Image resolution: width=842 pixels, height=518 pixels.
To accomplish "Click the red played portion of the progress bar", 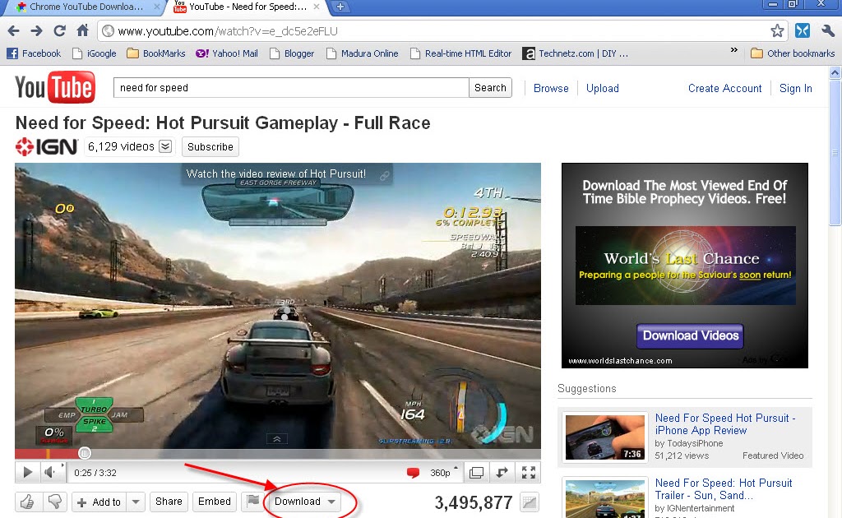I will pyautogui.click(x=47, y=454).
